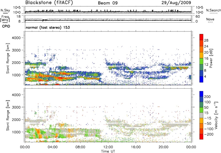221x153 pixels.
Task: Click the 'Freq. [MHz]' axis label
Action: [x=5, y=19]
